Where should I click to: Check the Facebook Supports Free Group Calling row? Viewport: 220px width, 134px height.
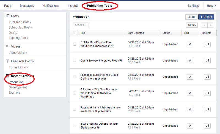(x=75, y=77)
